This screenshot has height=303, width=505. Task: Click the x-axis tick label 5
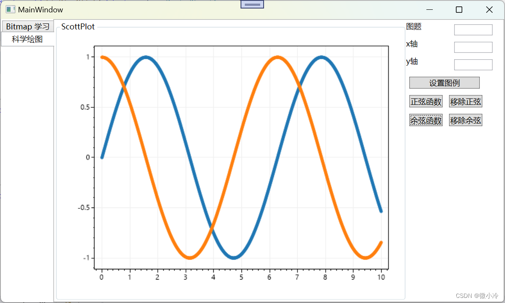[241, 277]
